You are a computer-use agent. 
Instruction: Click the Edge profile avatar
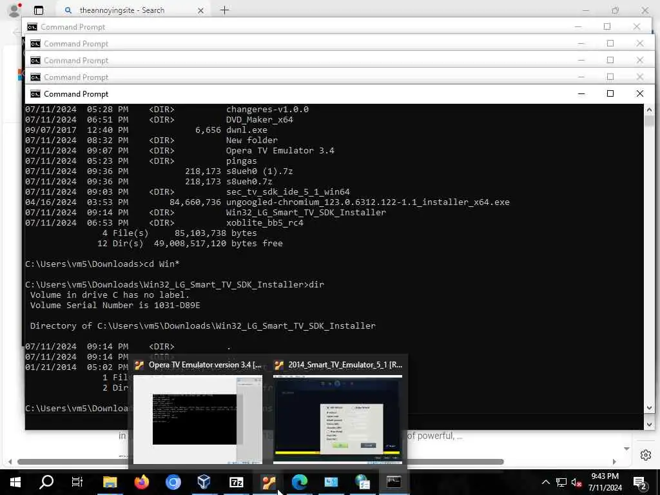tap(15, 10)
